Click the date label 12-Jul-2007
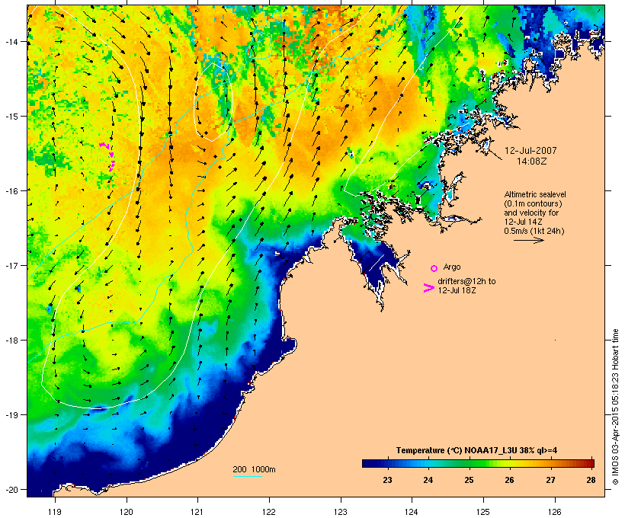The height and width of the screenshot is (518, 625). [x=530, y=151]
